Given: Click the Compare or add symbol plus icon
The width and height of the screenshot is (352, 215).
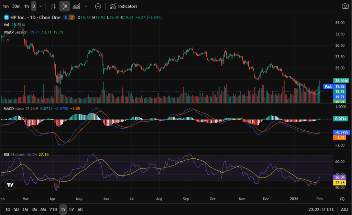Looking at the screenshot, I should tap(98, 6).
